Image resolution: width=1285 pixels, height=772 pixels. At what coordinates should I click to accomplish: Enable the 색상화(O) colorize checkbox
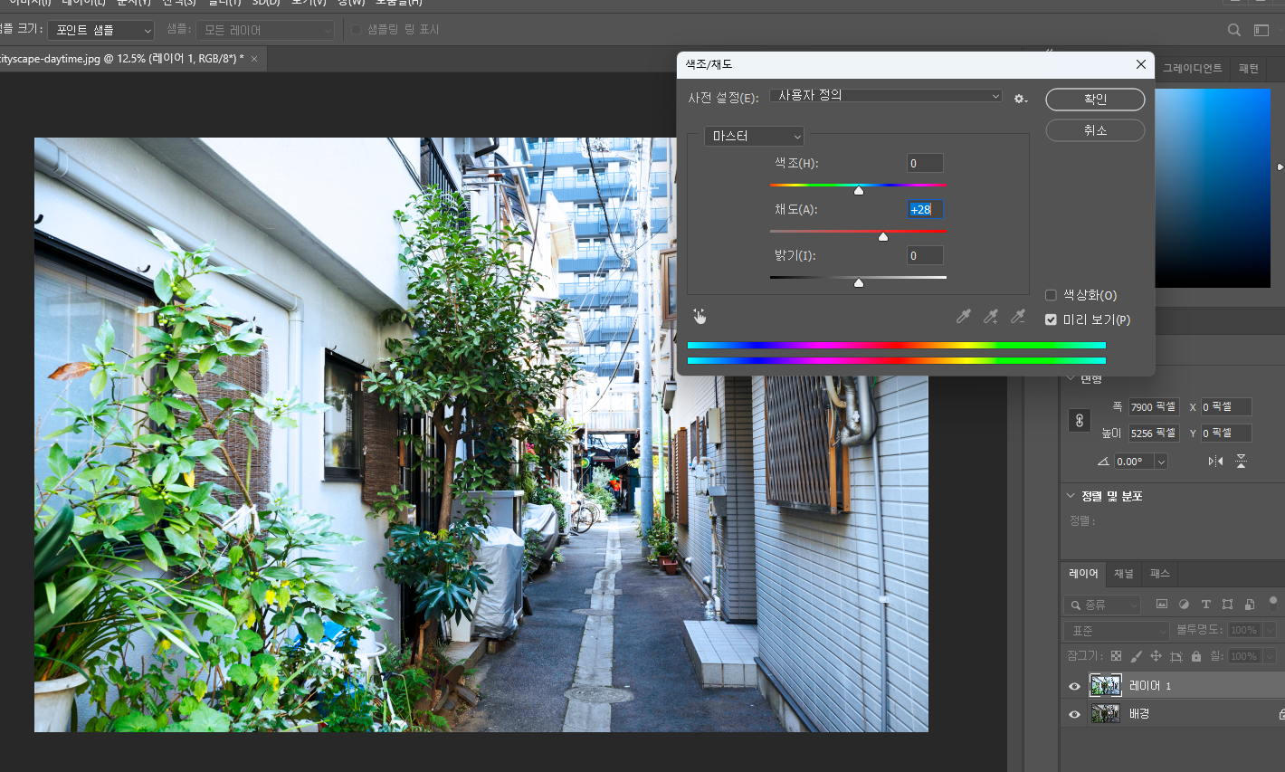(x=1051, y=295)
